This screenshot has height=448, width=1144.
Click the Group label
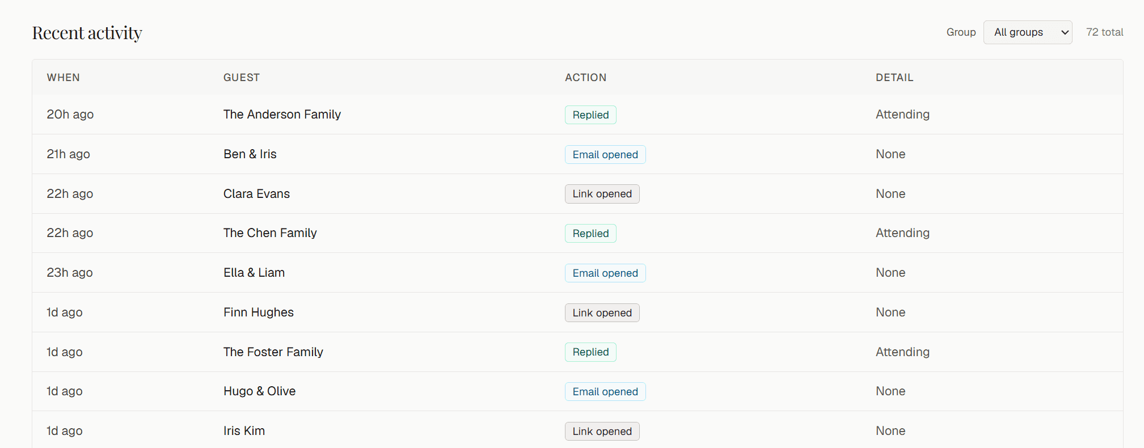point(961,32)
